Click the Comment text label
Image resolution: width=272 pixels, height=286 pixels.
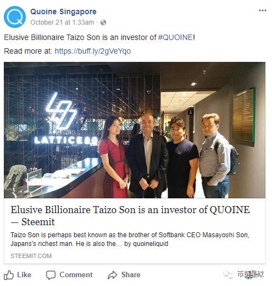coord(76,274)
